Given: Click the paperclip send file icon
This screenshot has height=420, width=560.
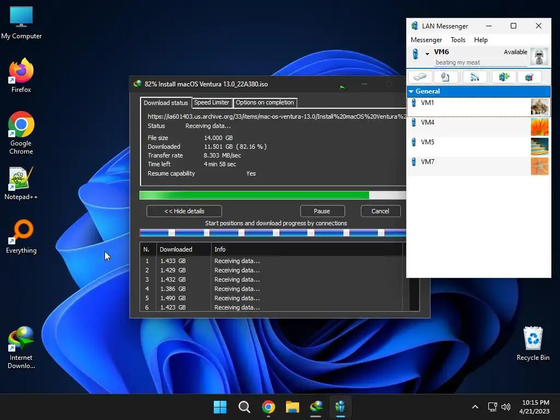Looking at the screenshot, I should pos(446,77).
